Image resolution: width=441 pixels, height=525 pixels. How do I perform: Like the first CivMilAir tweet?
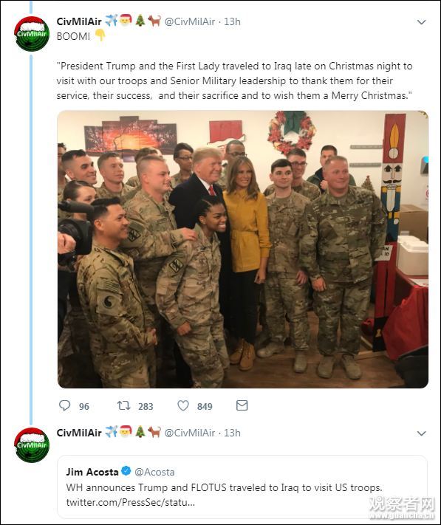click(183, 405)
